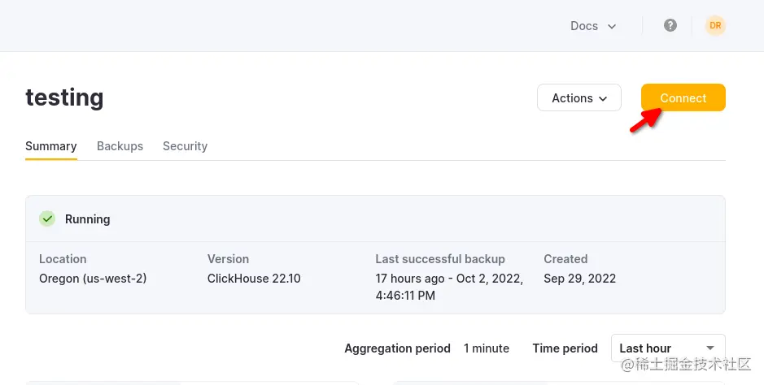This screenshot has width=764, height=385.
Task: Click the DR user avatar
Action: coord(715,26)
